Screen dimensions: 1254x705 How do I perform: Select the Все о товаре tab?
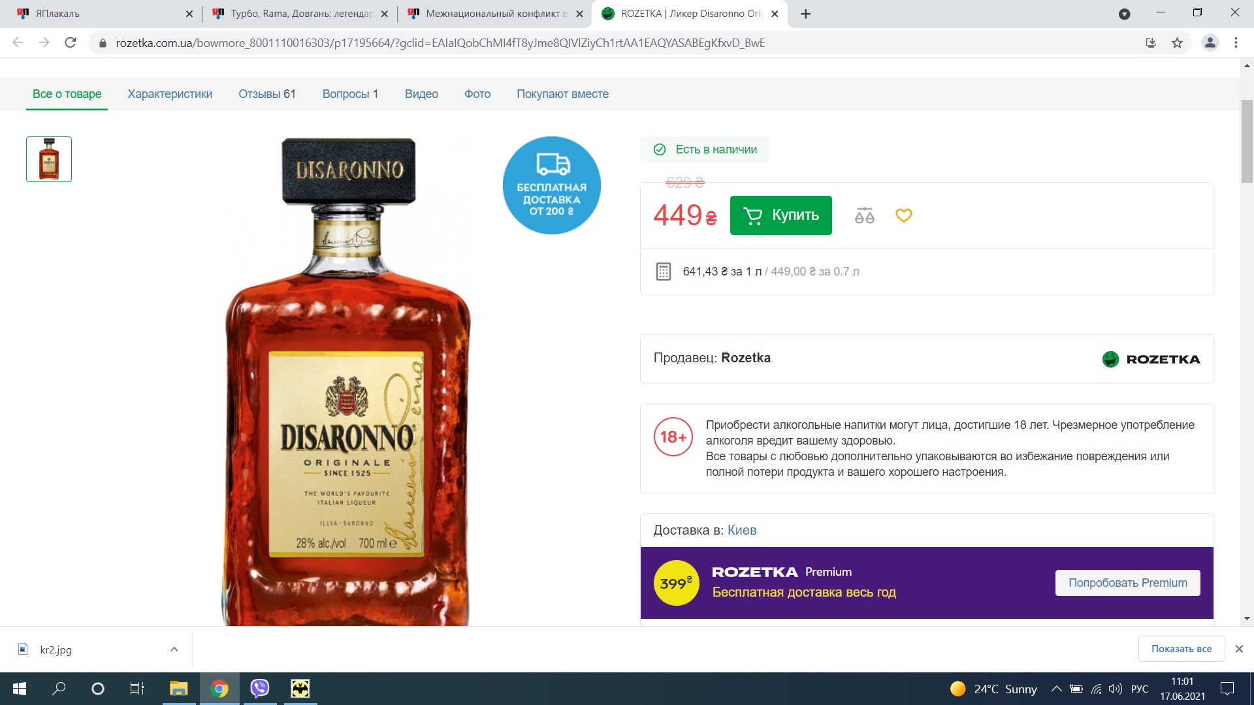click(67, 94)
